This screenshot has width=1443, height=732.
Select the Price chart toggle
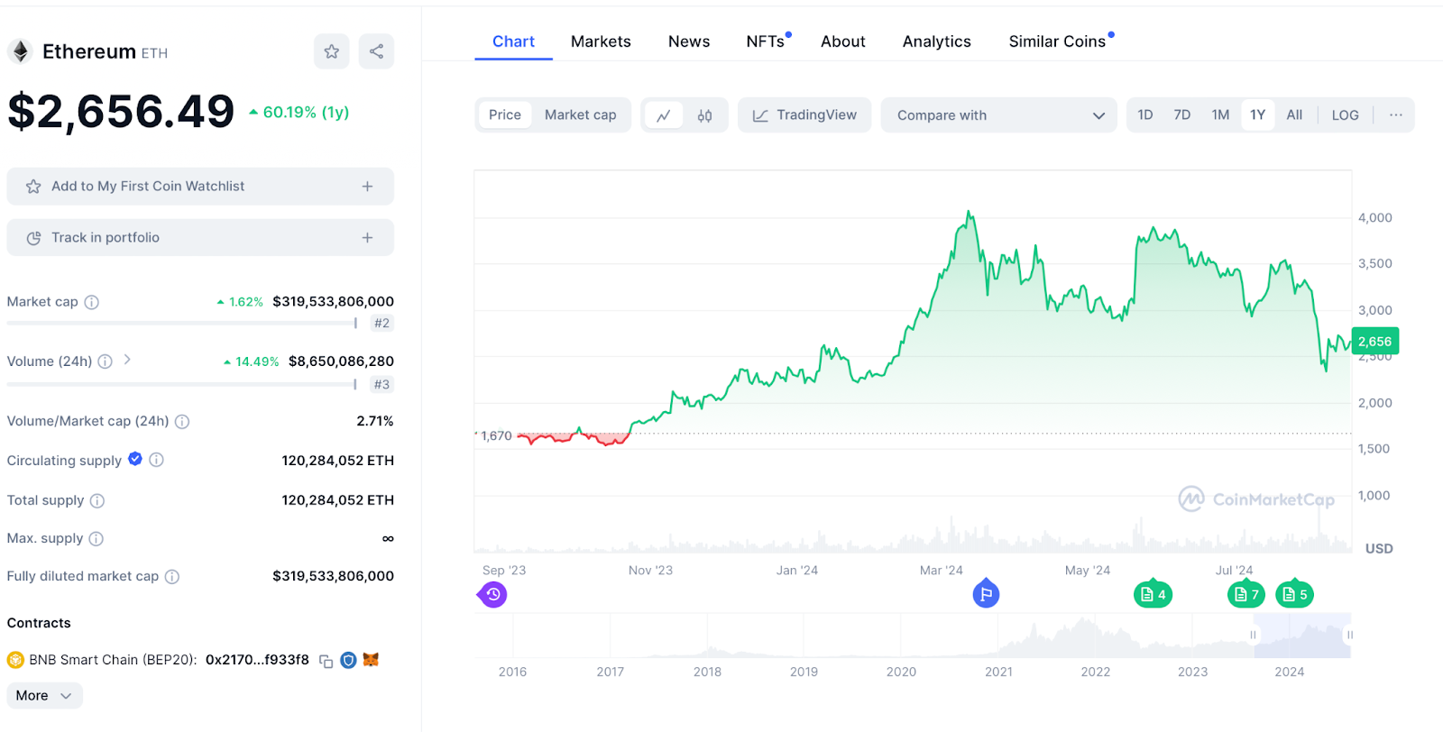pos(505,115)
